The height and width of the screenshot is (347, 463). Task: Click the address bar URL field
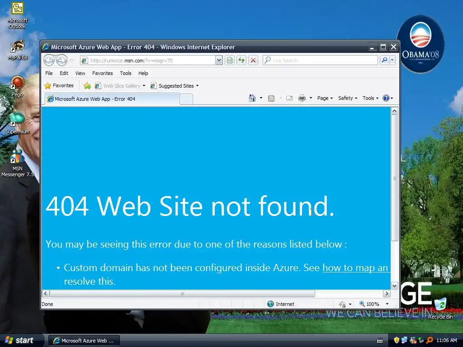click(x=148, y=61)
